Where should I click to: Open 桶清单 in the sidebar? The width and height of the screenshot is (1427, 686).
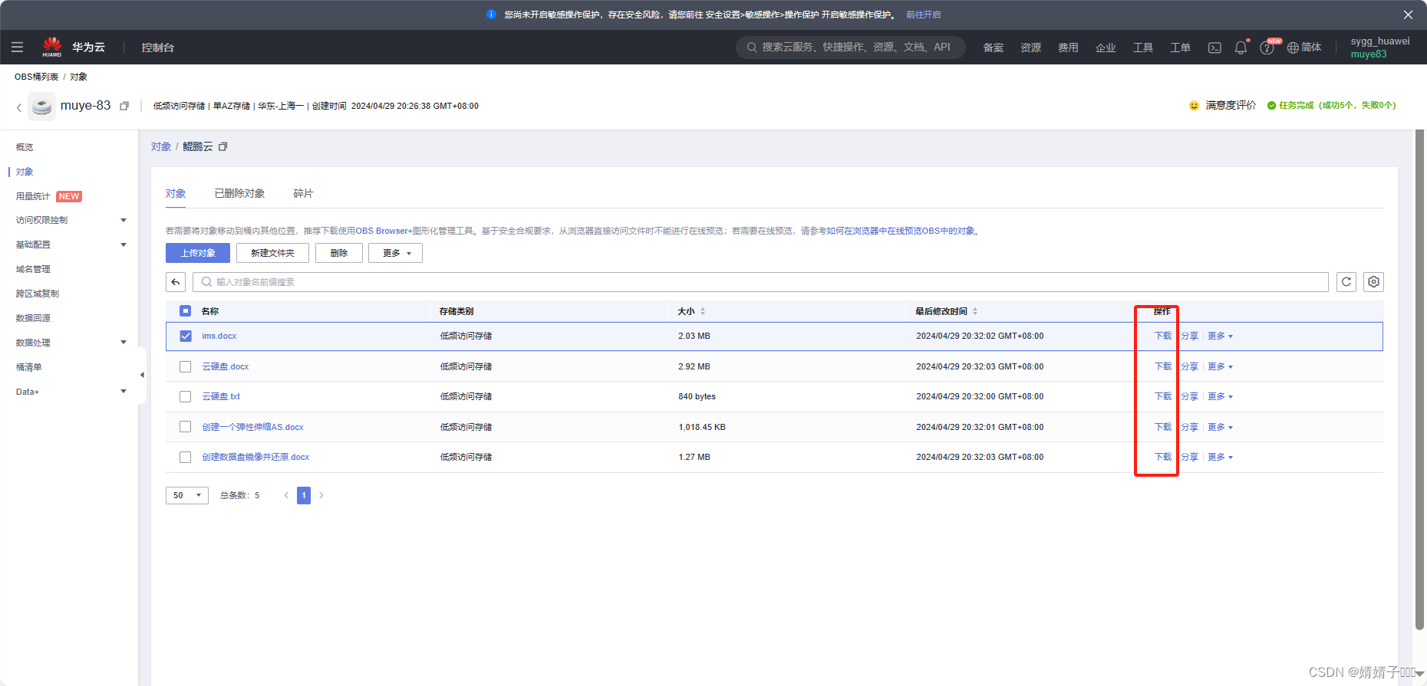click(x=28, y=367)
